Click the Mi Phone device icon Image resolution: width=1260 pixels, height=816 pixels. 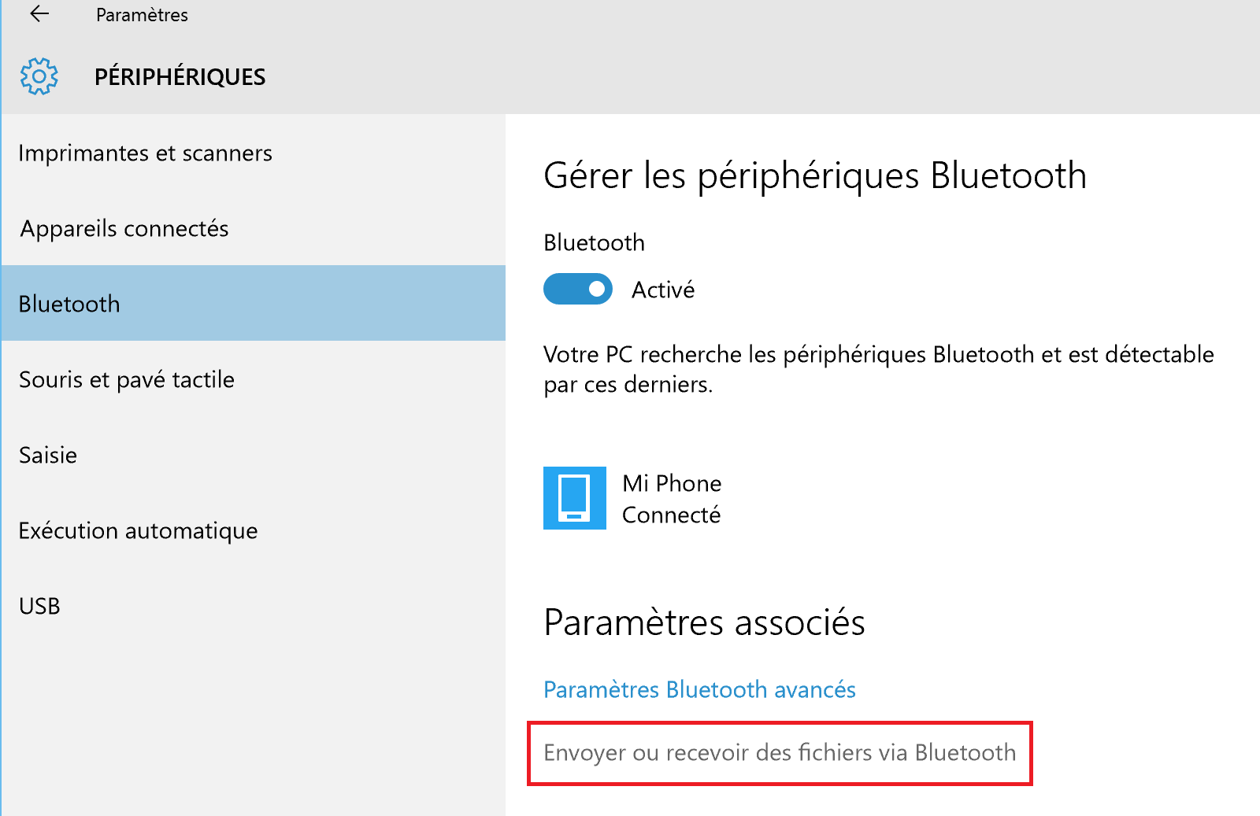coord(574,498)
